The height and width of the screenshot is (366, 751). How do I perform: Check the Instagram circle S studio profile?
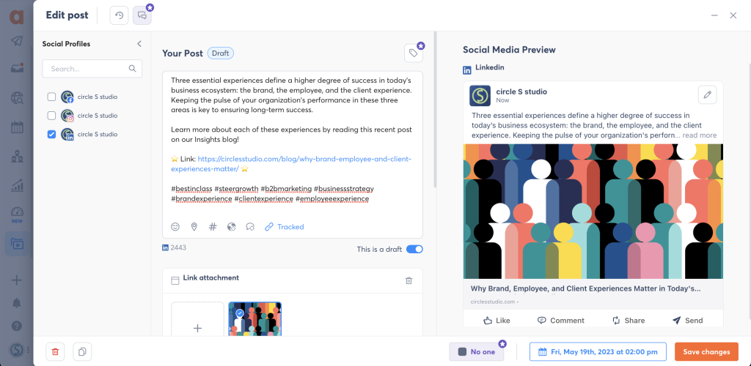click(x=52, y=116)
